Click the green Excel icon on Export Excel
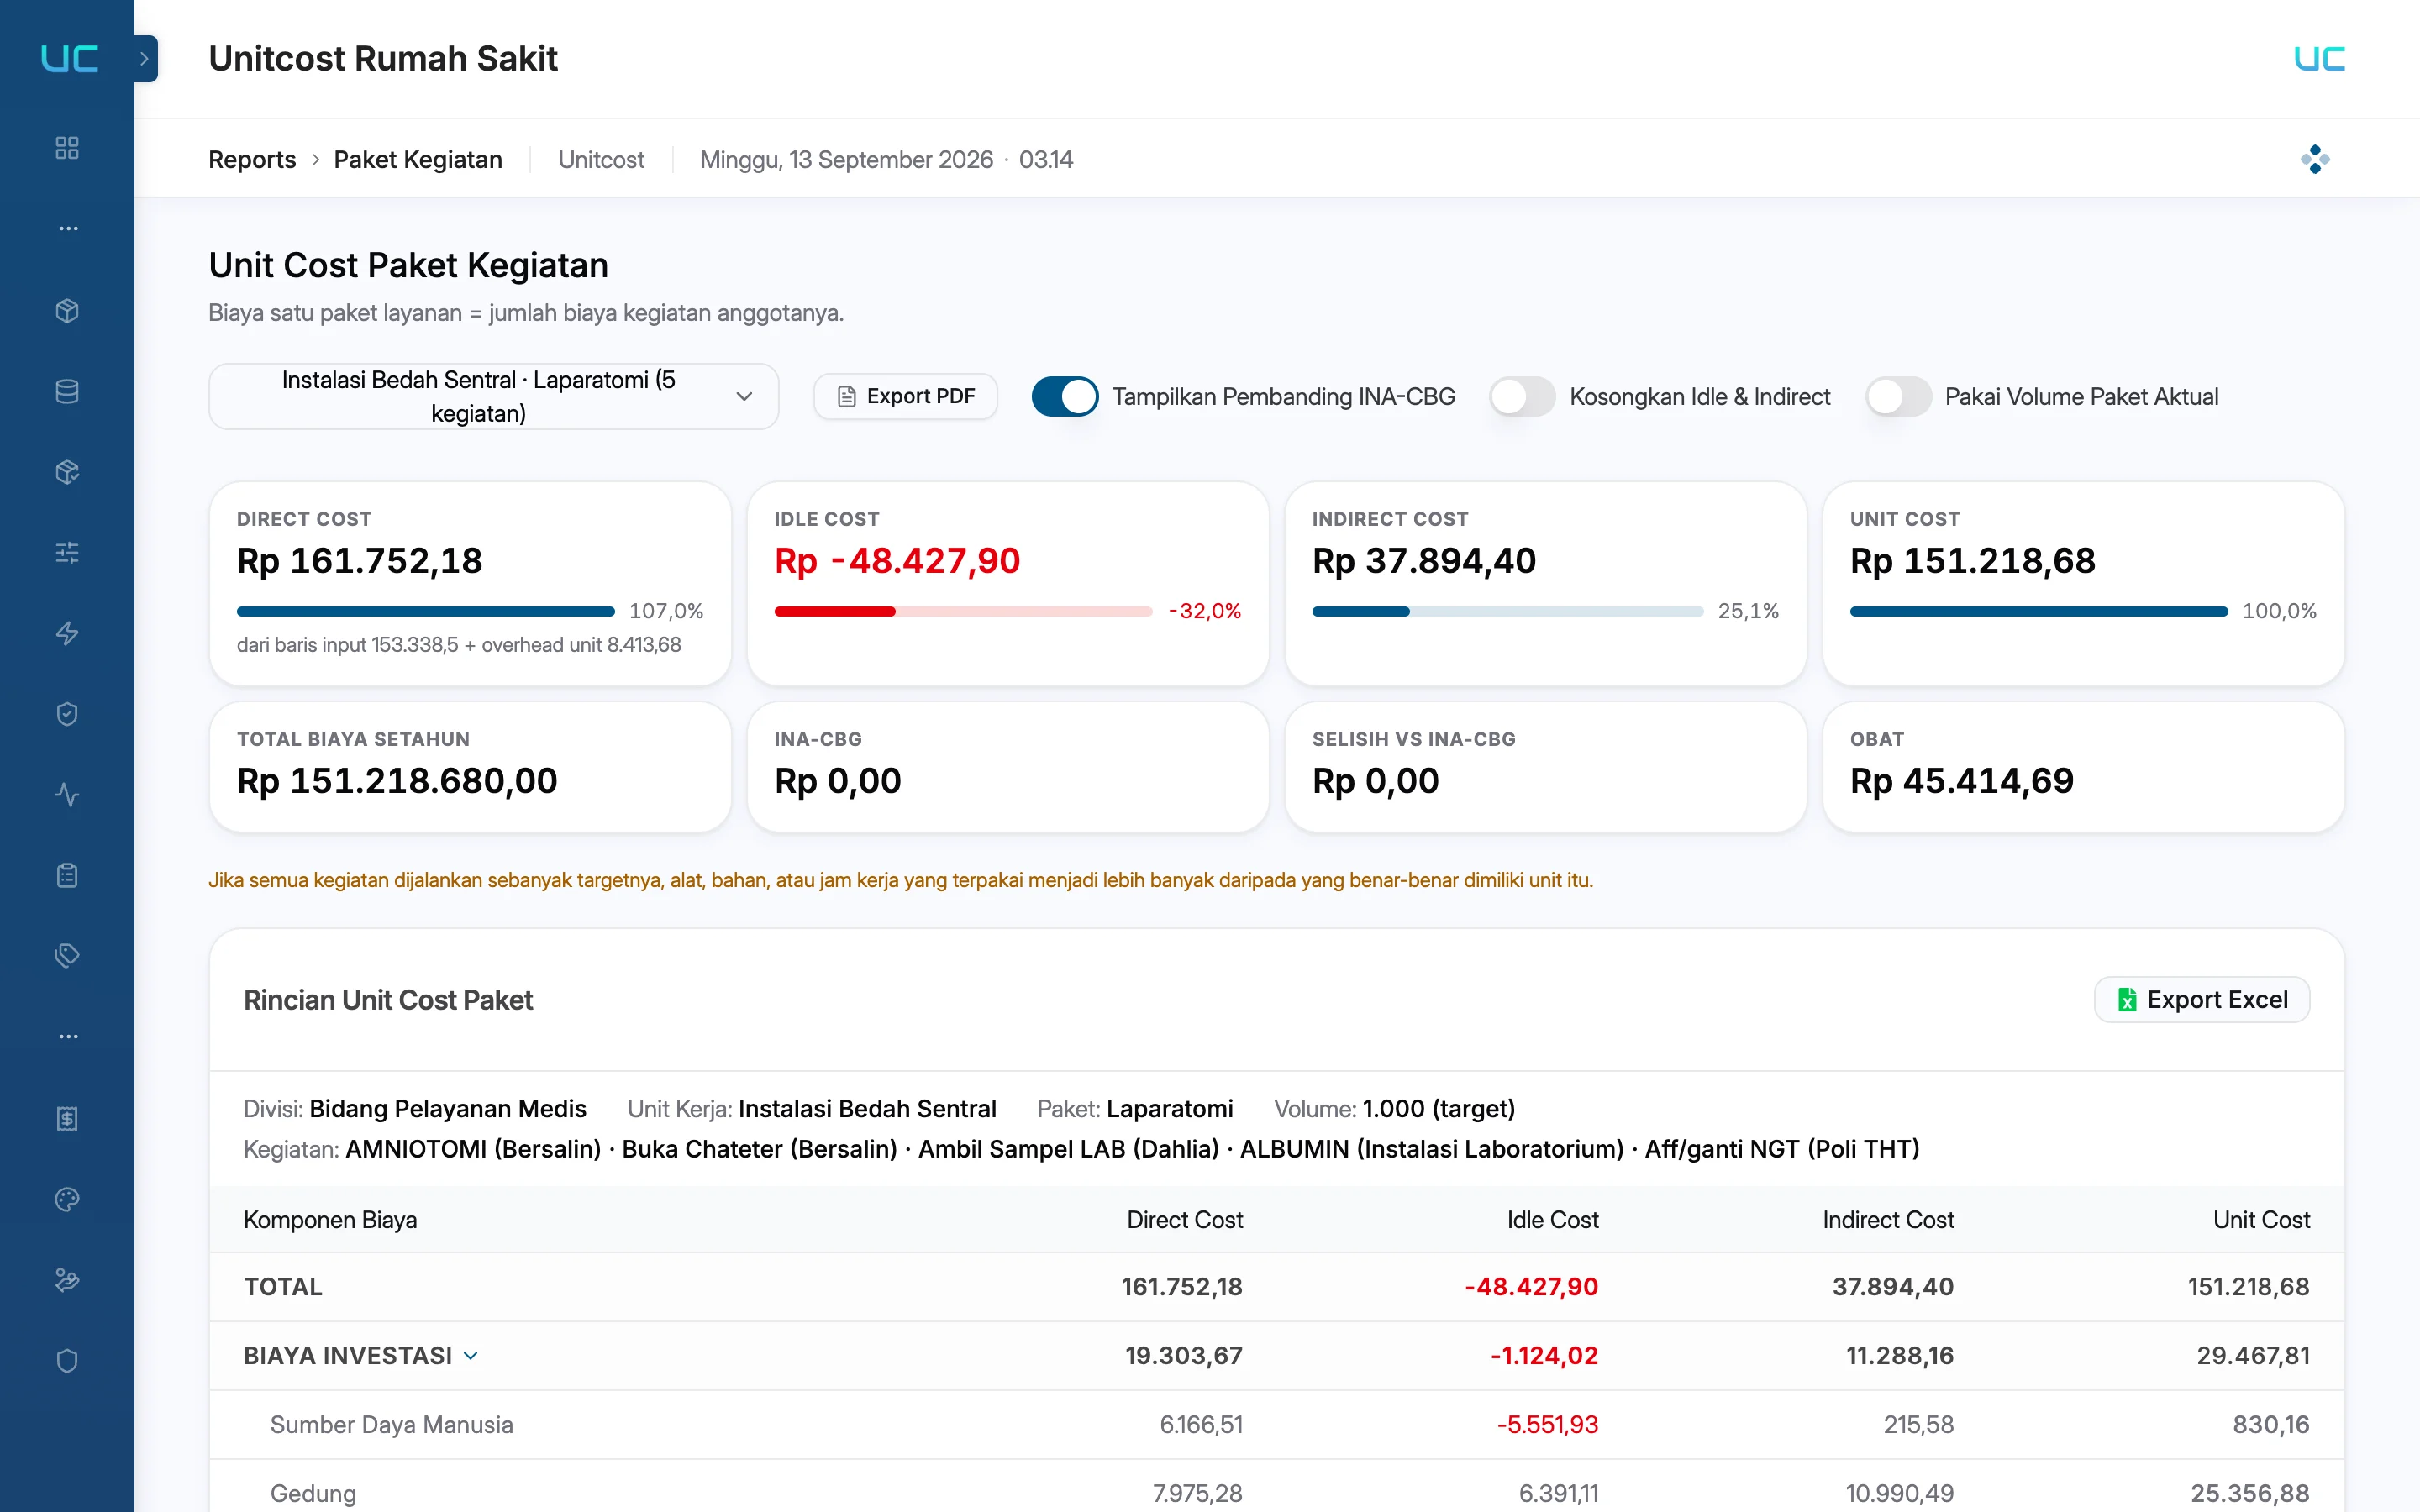 point(2127,1000)
